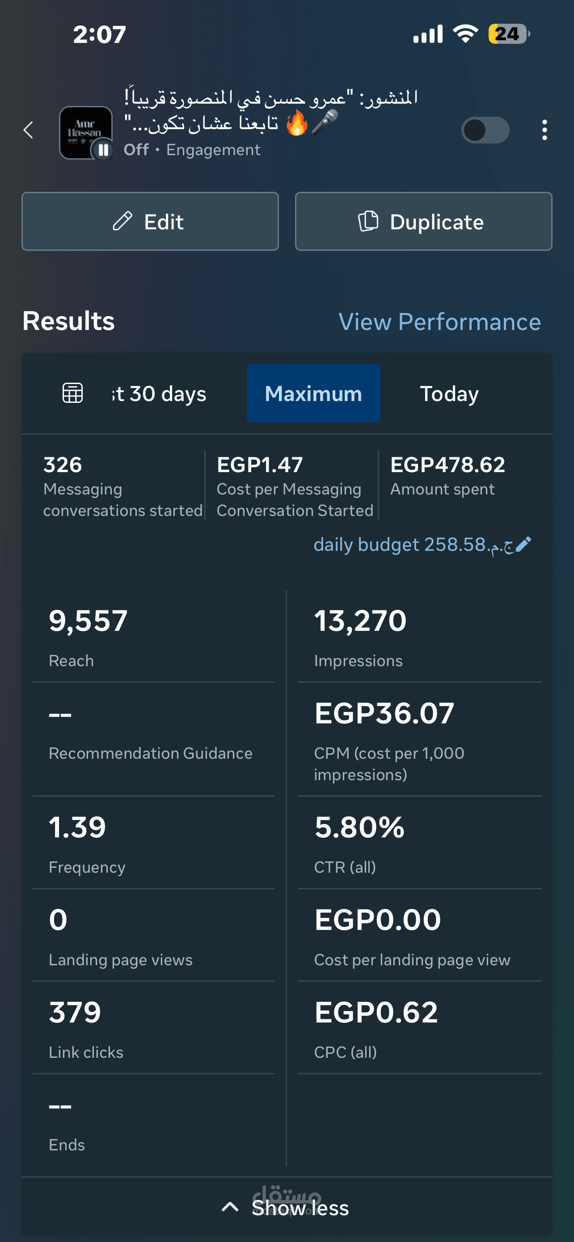
Task: Tap the calendar date range icon
Action: (73, 393)
